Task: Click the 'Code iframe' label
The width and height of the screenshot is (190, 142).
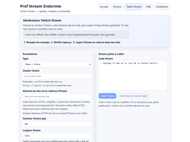Action: [106, 59]
